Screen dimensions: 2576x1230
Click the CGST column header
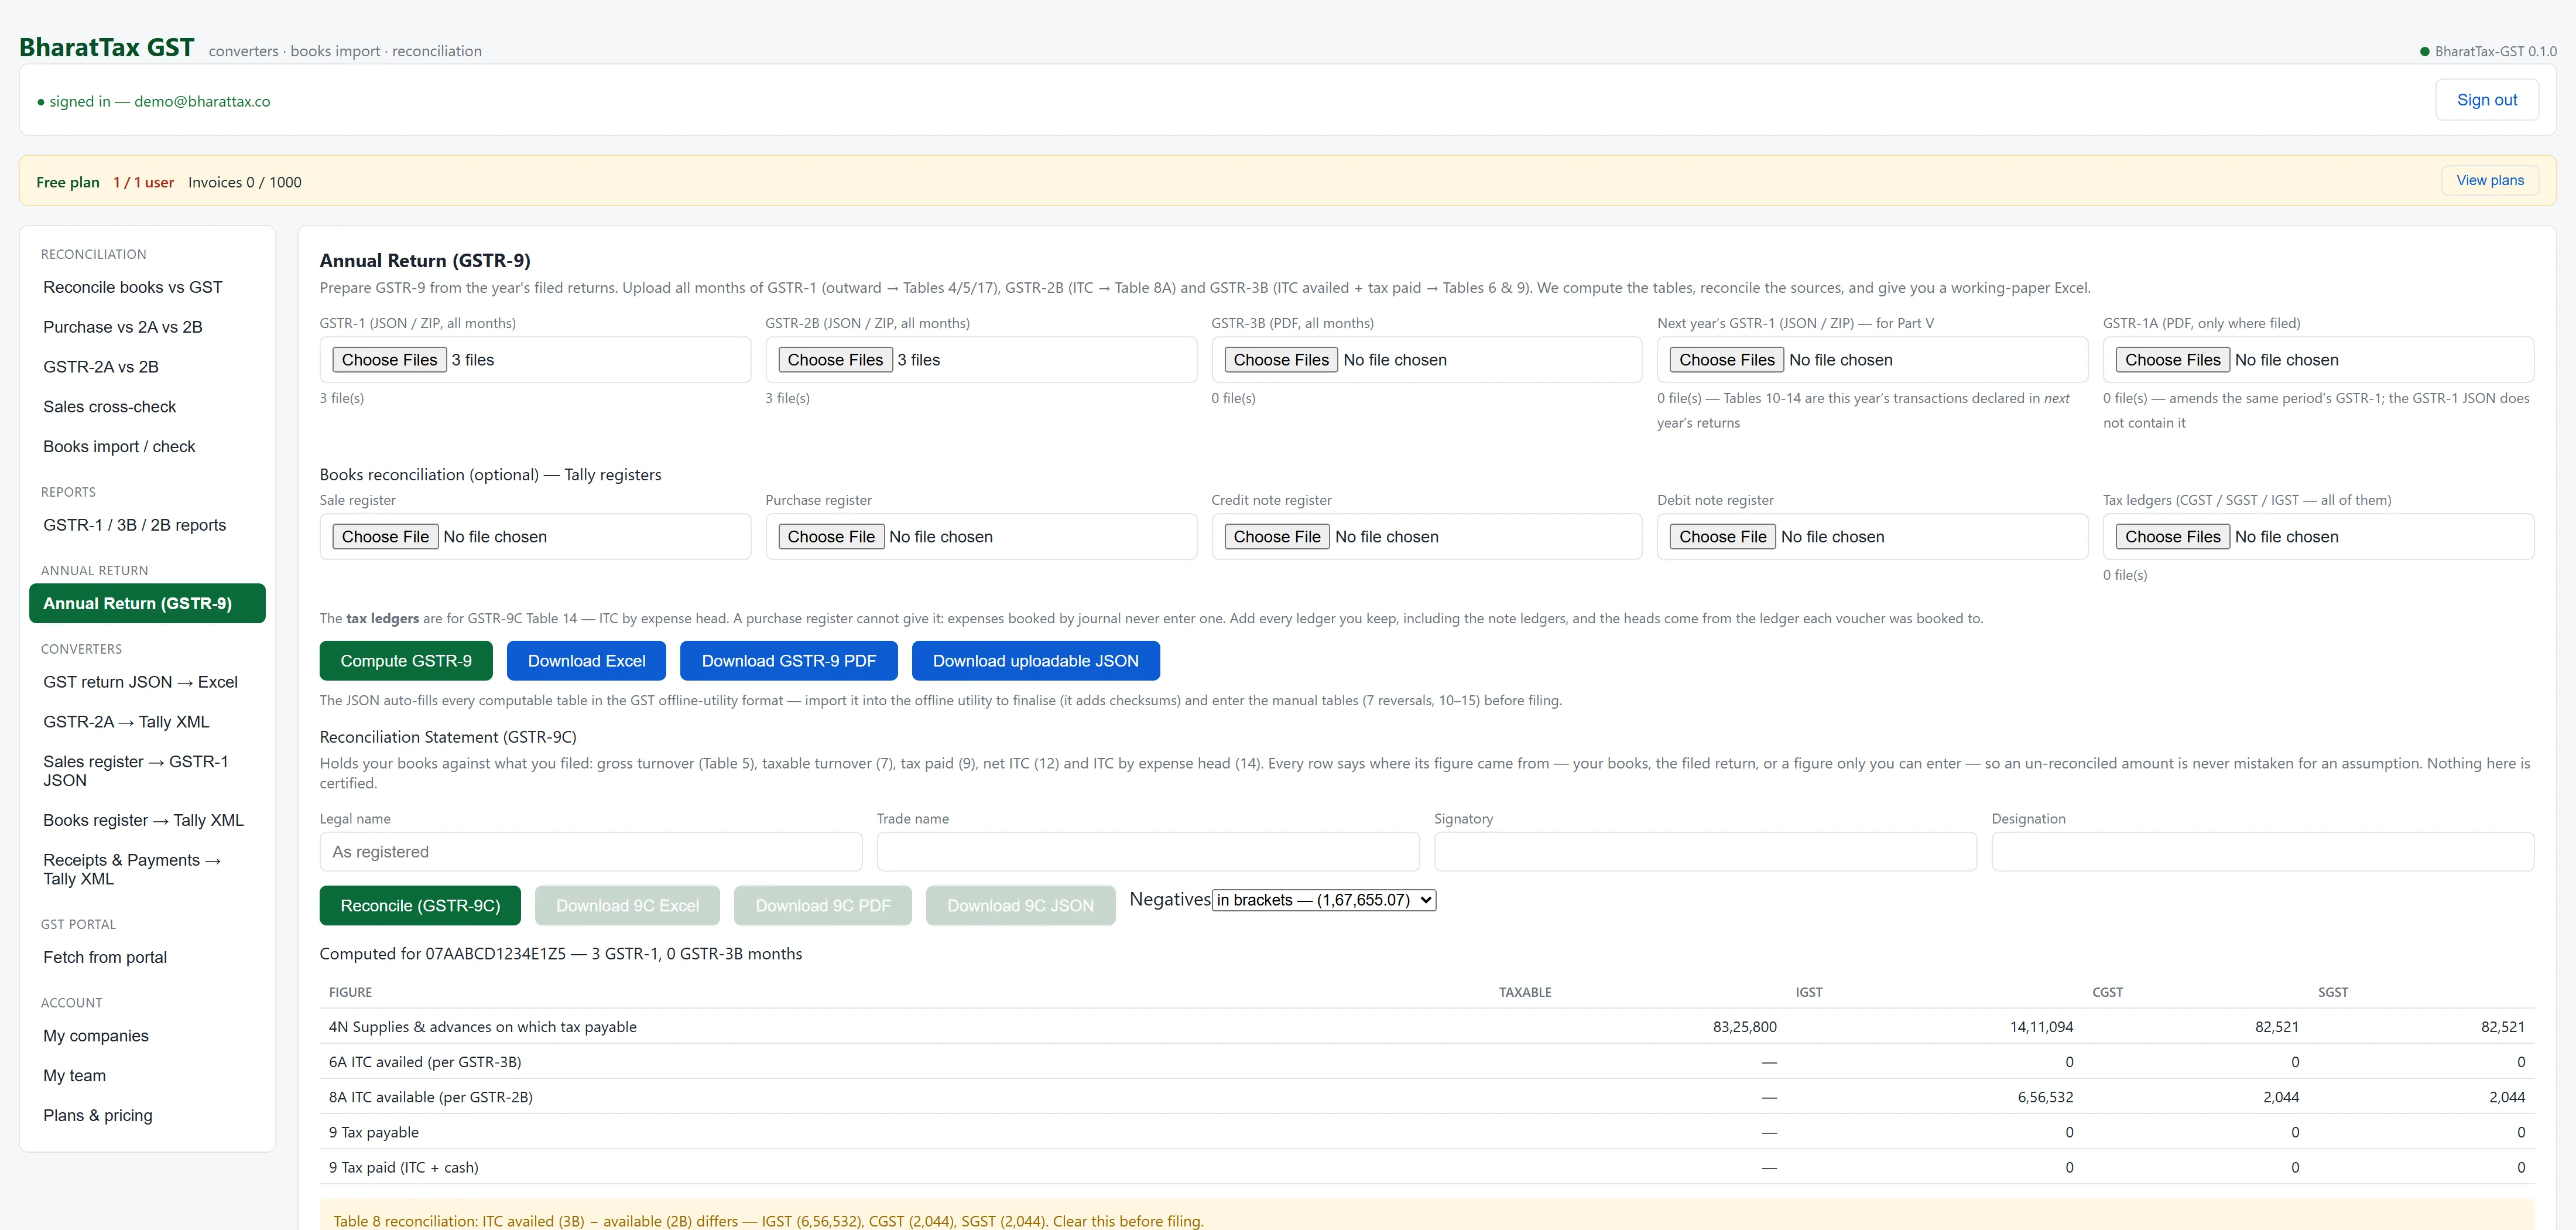(x=2107, y=993)
